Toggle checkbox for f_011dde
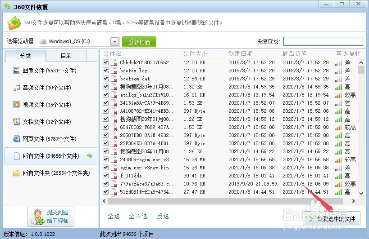Screen dimensions: 369x239 [106, 176]
